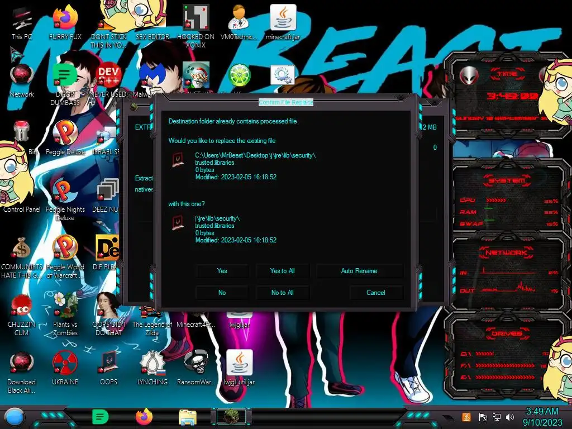Open the Santa Claus desktop icon
This screenshot has width=572, height=429.
(x=196, y=75)
